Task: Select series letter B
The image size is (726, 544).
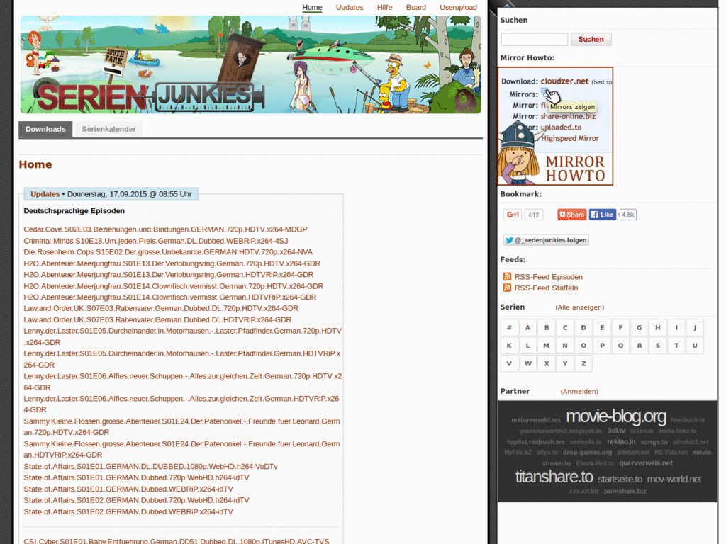Action: tap(547, 327)
